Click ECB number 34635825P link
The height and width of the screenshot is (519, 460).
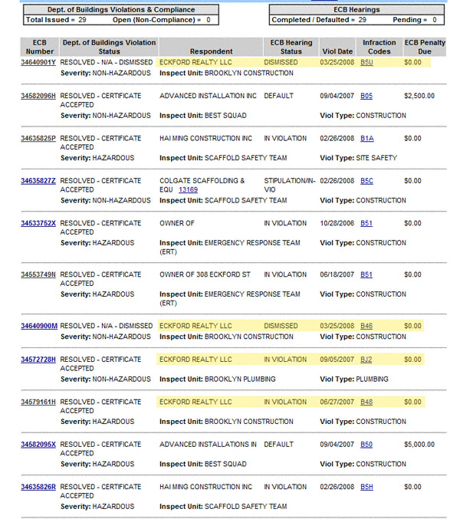pyautogui.click(x=38, y=139)
